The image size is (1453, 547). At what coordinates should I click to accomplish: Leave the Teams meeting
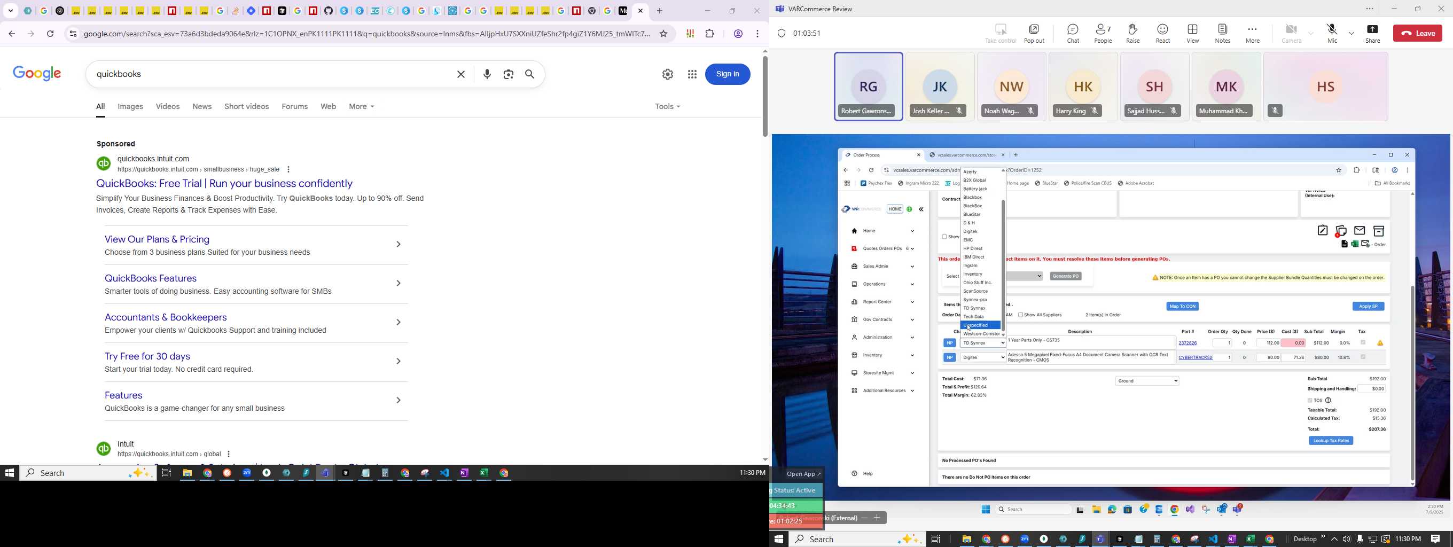click(1417, 33)
